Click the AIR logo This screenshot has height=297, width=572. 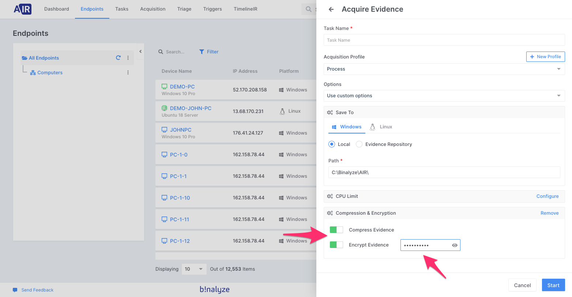[x=23, y=9]
